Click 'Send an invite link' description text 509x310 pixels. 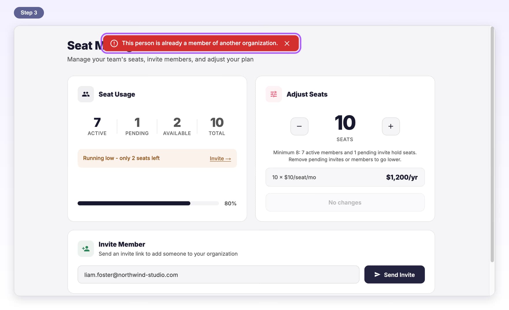pos(168,254)
